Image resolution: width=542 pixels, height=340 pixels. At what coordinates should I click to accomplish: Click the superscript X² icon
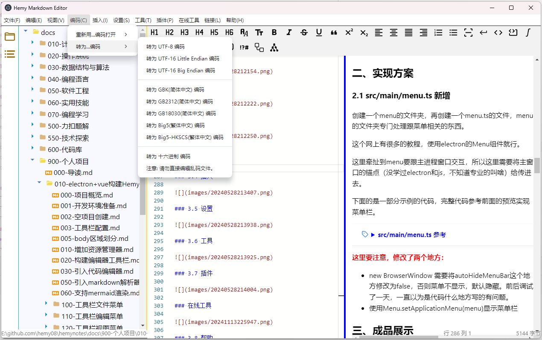point(349,33)
